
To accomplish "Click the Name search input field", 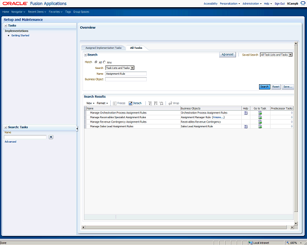I will [x=126, y=74].
